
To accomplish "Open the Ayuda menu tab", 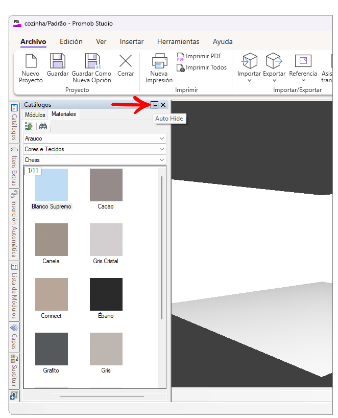I will [x=223, y=41].
